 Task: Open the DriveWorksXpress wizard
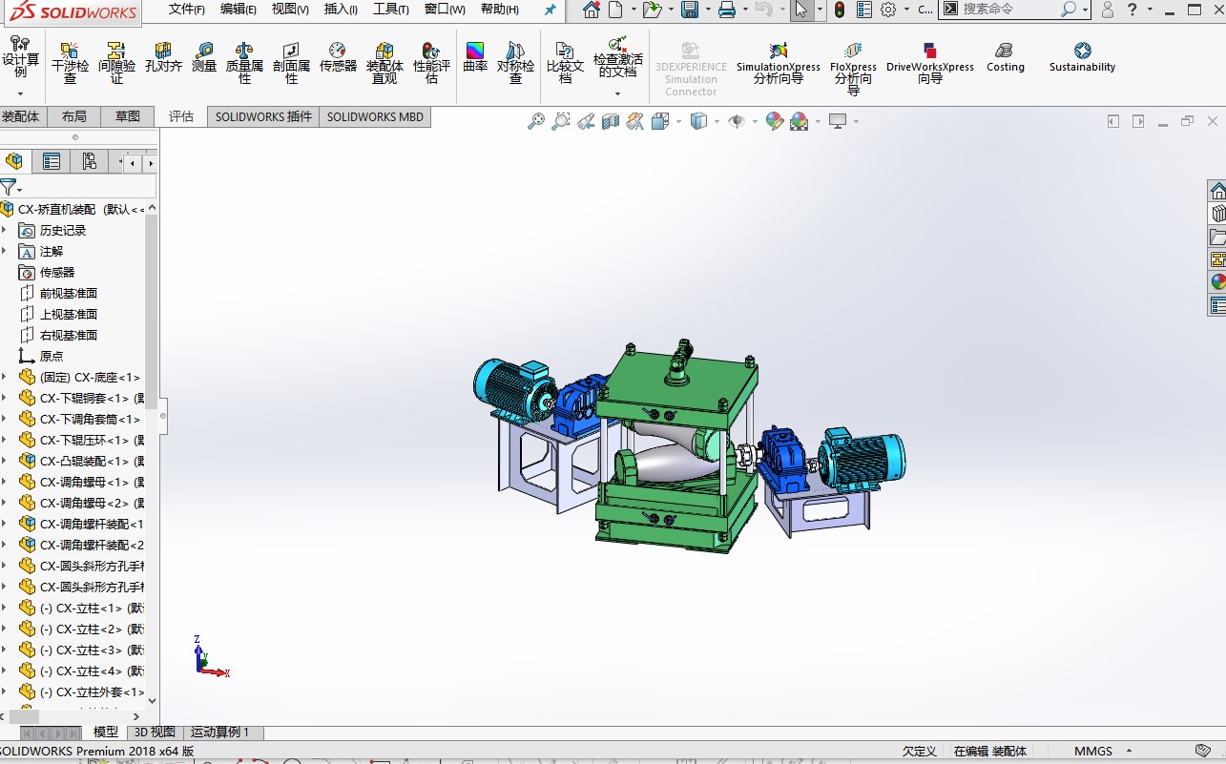(930, 62)
